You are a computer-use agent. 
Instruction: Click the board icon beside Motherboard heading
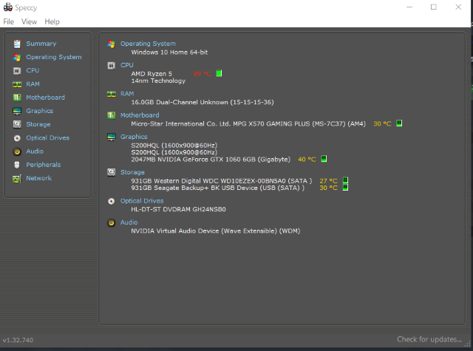[112, 115]
